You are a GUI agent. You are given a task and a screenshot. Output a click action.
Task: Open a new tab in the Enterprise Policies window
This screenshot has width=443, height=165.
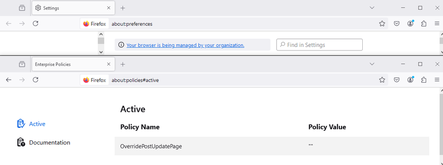(x=123, y=64)
